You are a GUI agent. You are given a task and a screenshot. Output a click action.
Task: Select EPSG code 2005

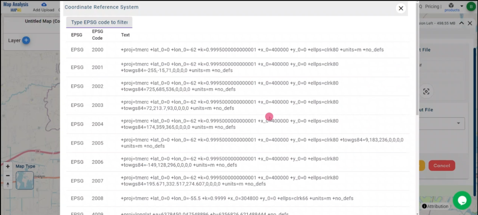click(x=97, y=143)
